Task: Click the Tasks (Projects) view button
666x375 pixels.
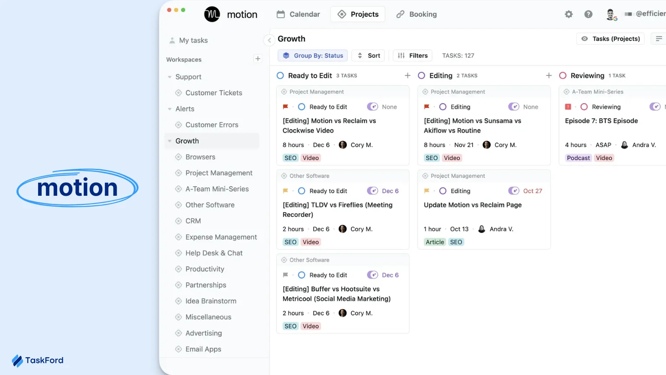Action: pyautogui.click(x=610, y=39)
